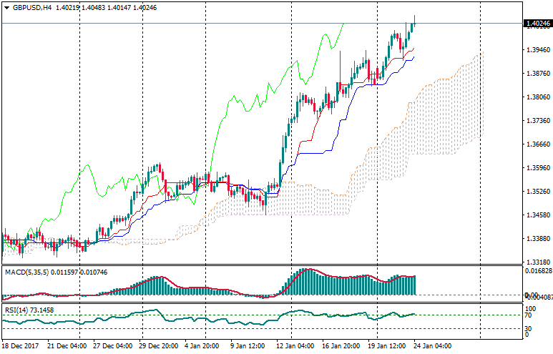
Task: Select the current price tag 1.40246
Action: point(537,24)
